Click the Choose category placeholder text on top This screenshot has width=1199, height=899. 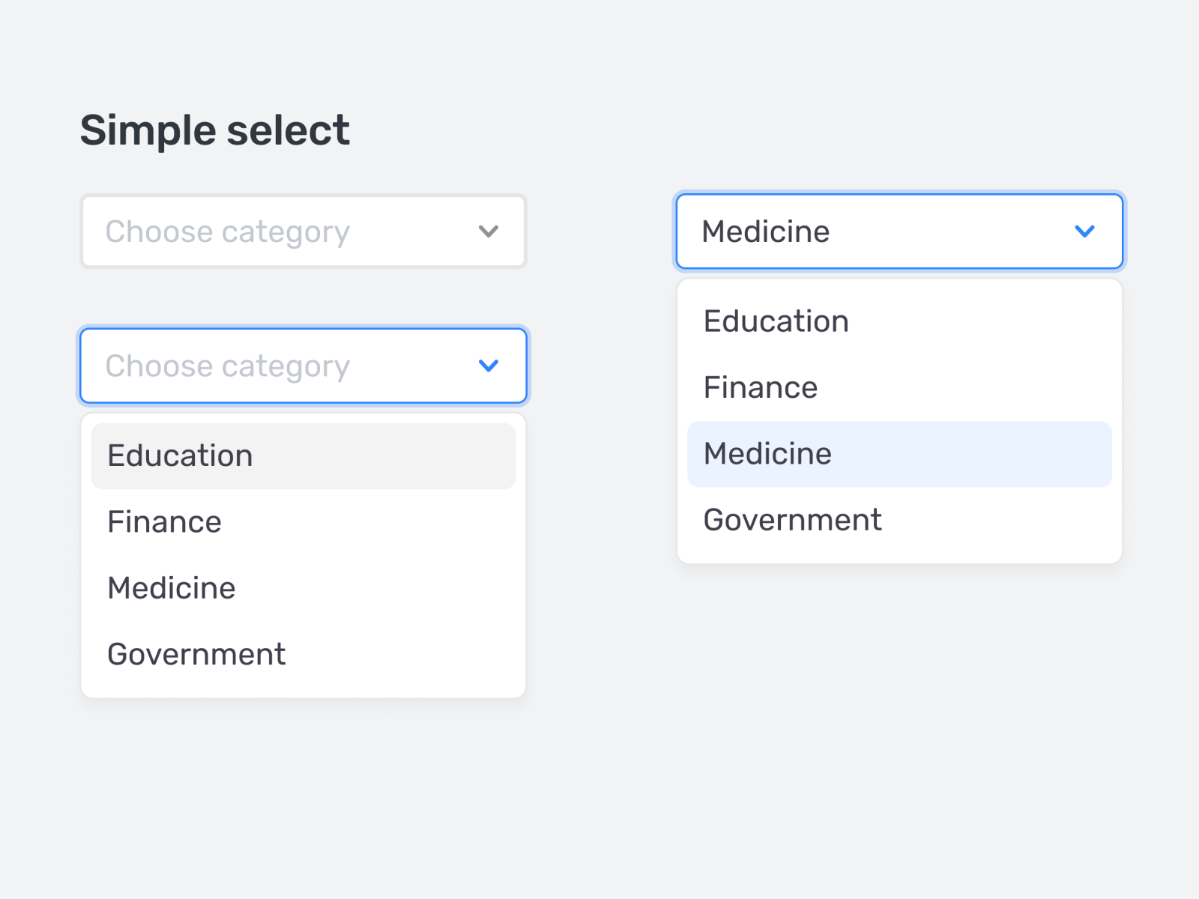click(227, 231)
